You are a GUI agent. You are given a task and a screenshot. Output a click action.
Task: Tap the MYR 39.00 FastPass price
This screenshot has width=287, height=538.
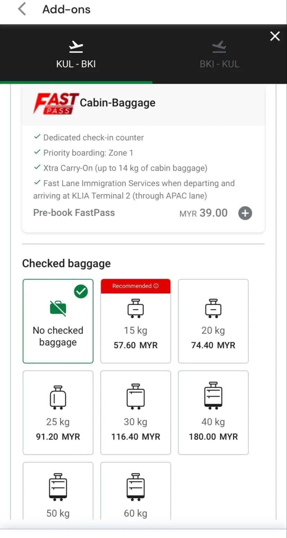click(203, 213)
